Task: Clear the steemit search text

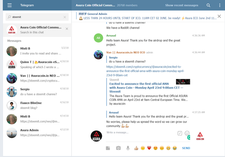Action: [x=65, y=17]
